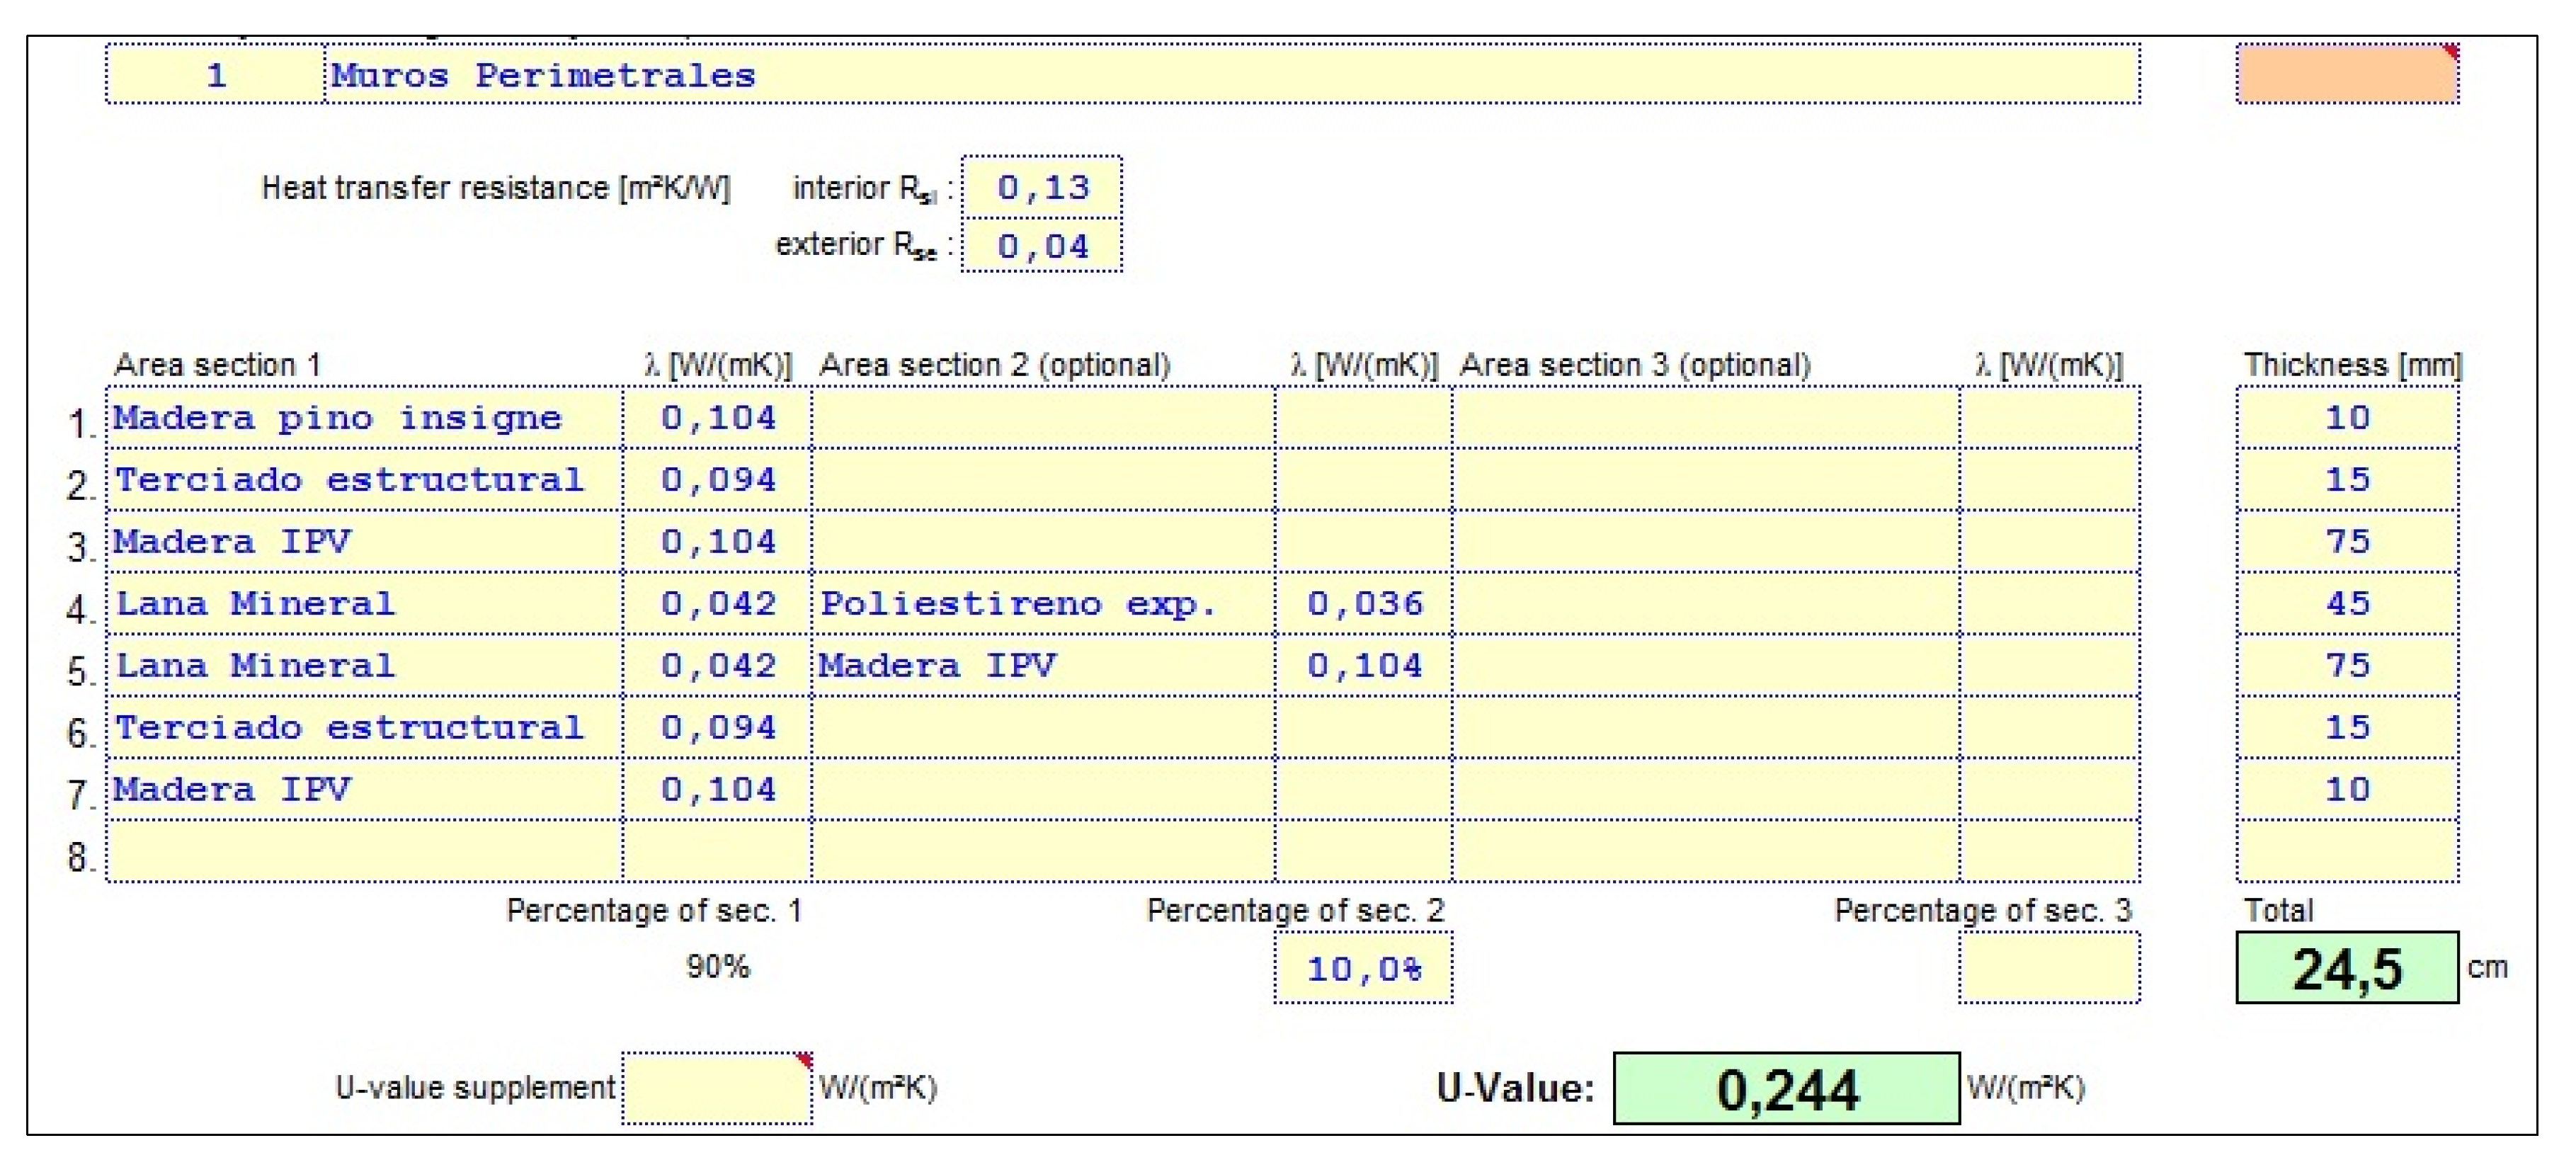This screenshot has width=2576, height=1172.
Task: Click the empty Percentage of sec. 3 cell
Action: [x=2050, y=968]
